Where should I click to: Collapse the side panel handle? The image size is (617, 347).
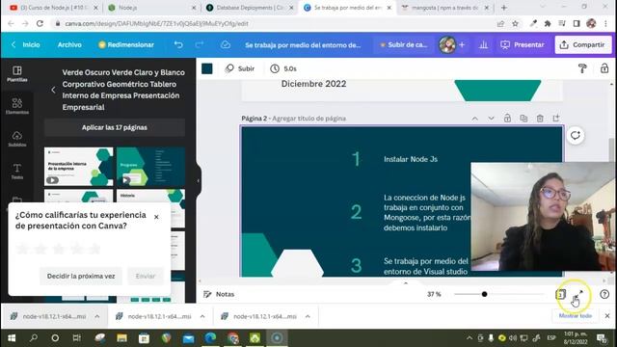(x=199, y=180)
